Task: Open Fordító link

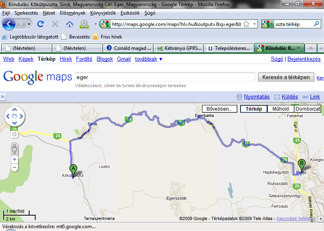Action: click(x=84, y=59)
